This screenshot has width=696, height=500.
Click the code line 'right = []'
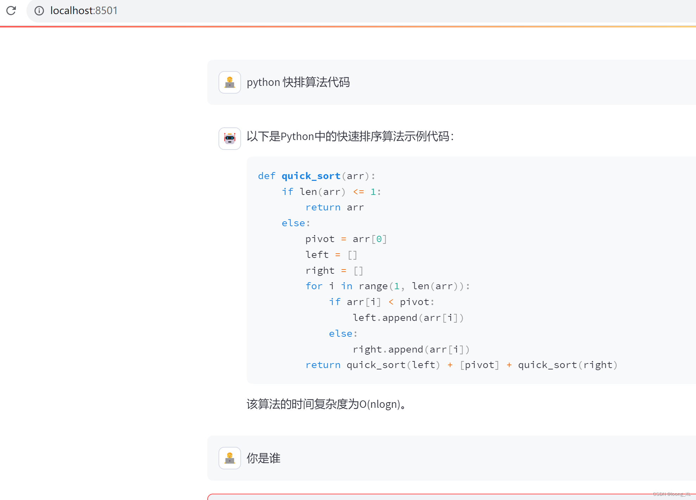pyautogui.click(x=334, y=271)
